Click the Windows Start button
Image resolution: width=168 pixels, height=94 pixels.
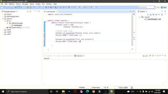click(3, 92)
